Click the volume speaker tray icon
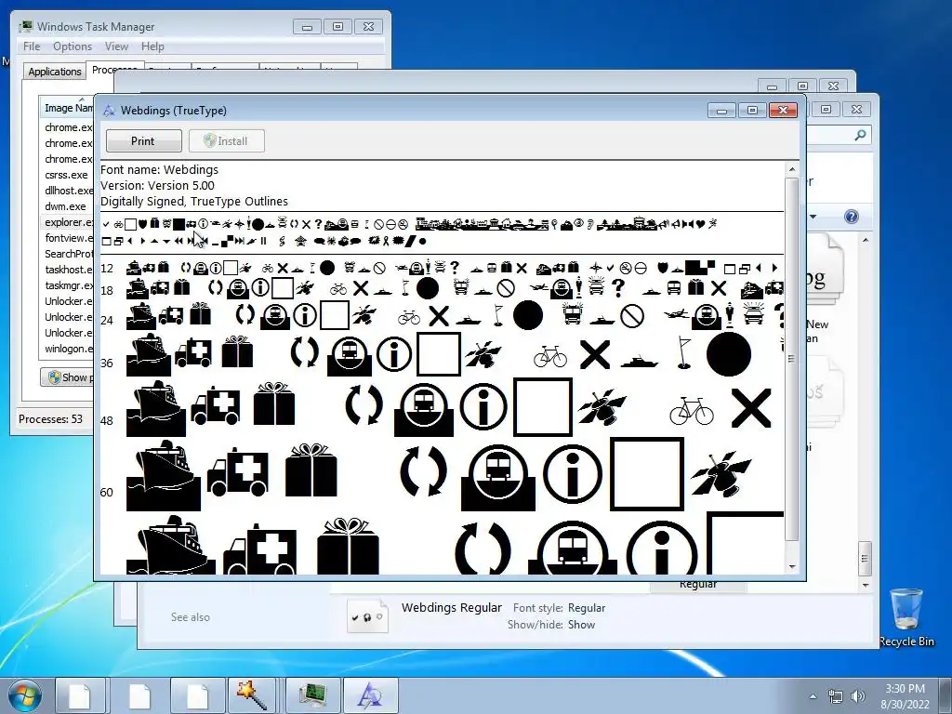 click(x=858, y=696)
